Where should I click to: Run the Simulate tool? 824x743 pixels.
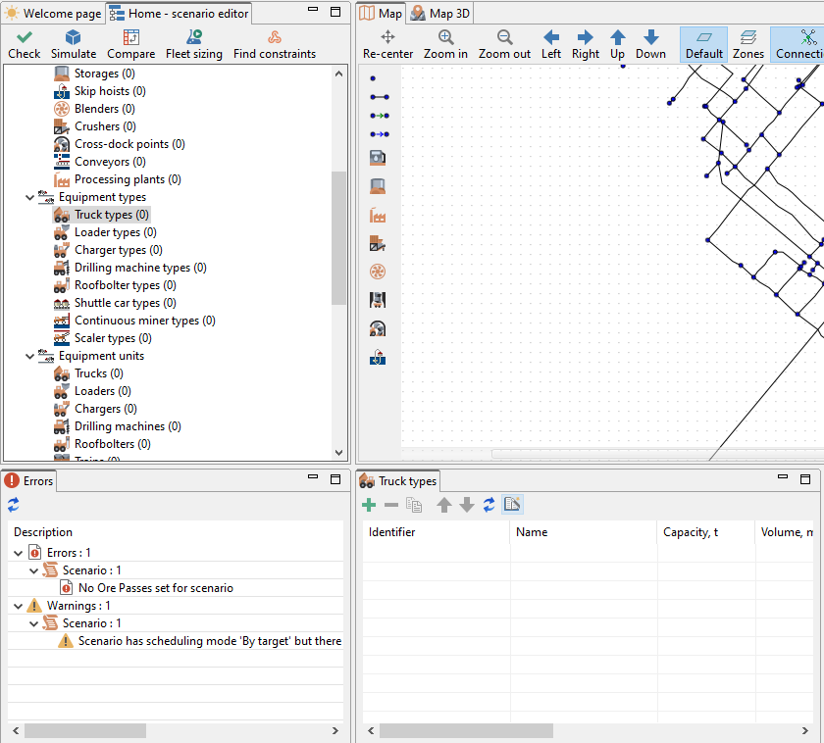click(73, 44)
